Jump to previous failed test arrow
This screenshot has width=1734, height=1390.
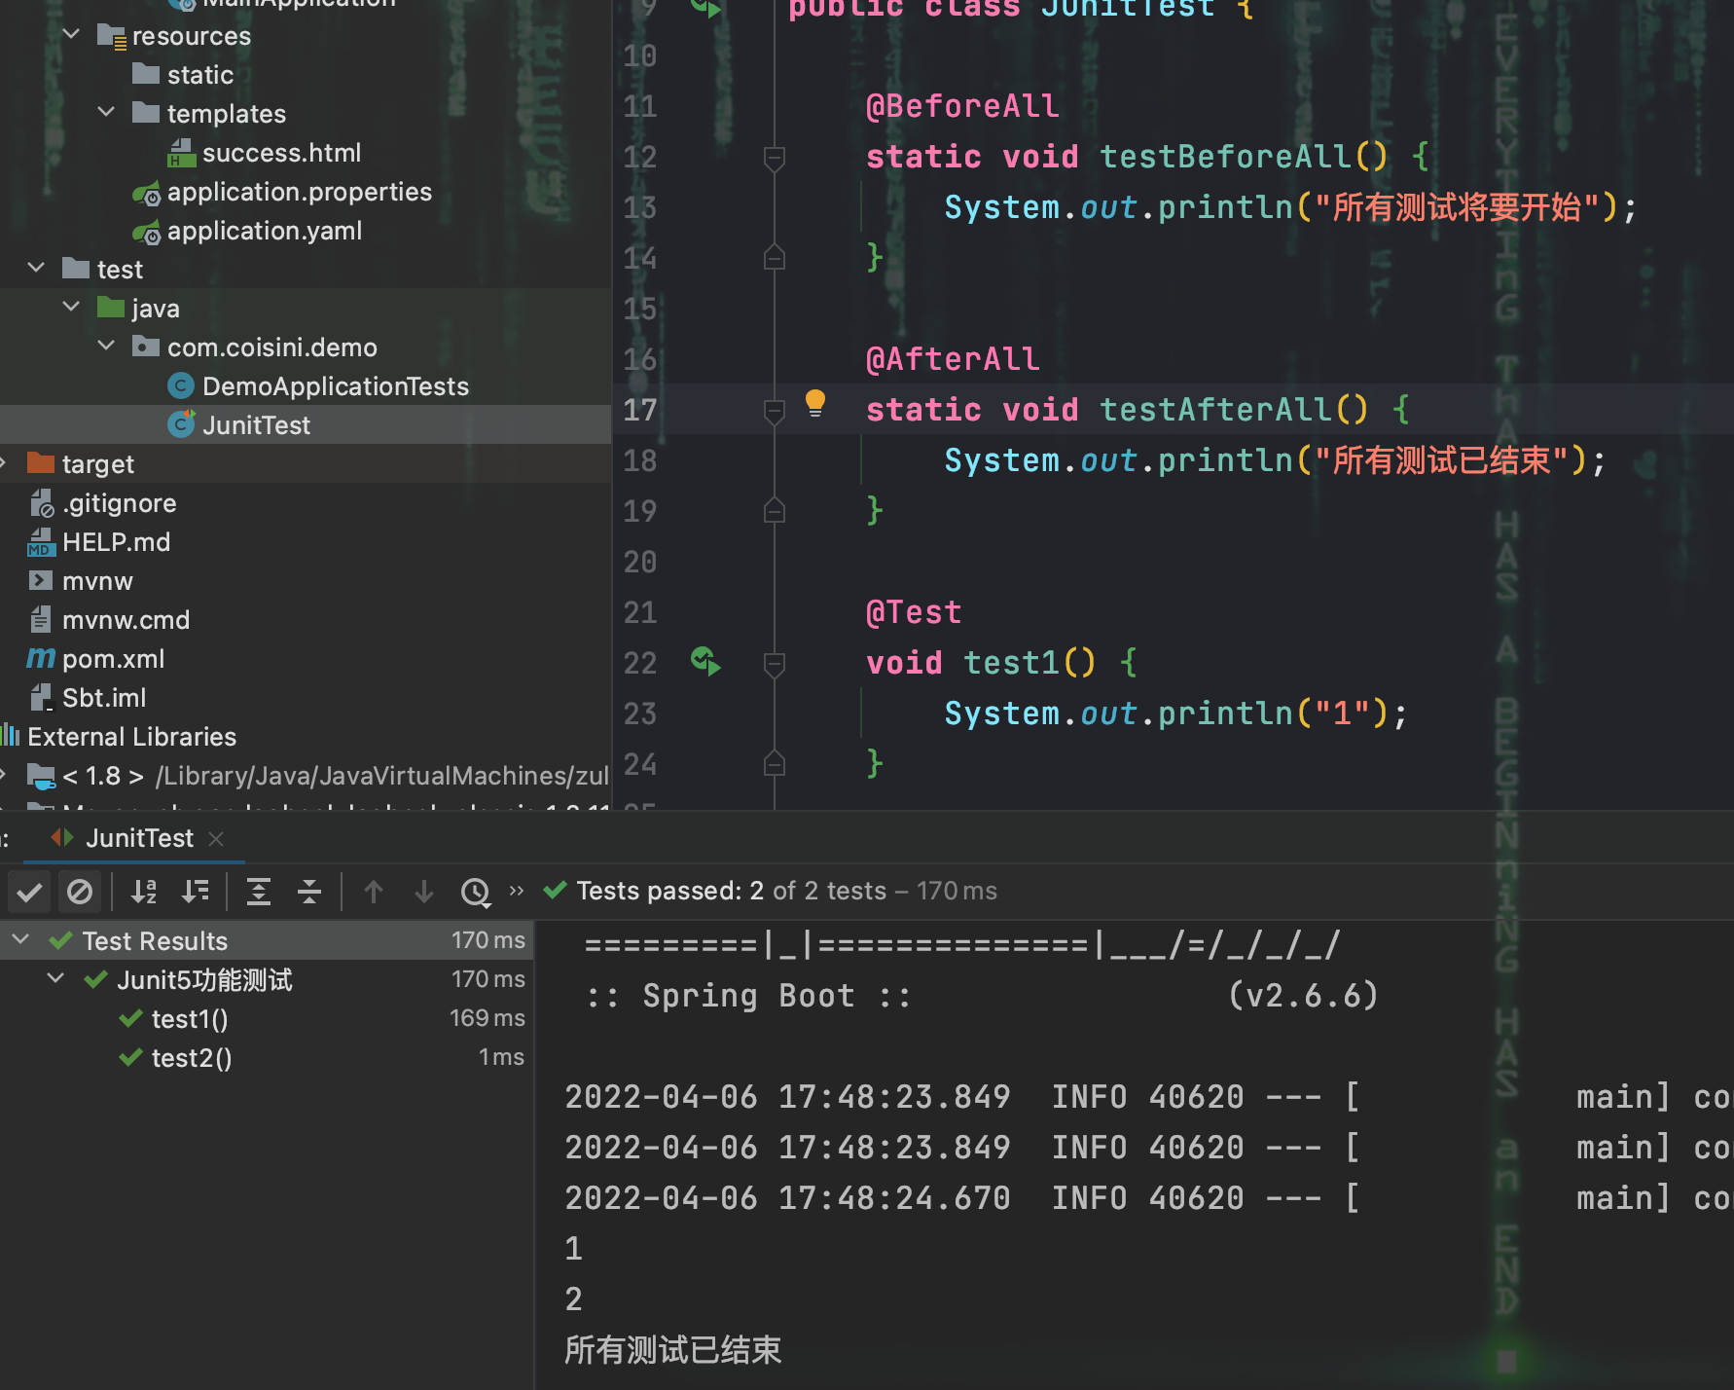(x=374, y=892)
